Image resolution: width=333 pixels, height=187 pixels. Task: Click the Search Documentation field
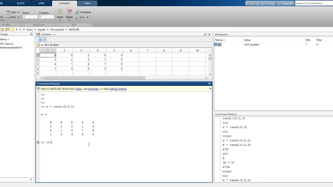click(x=314, y=3)
